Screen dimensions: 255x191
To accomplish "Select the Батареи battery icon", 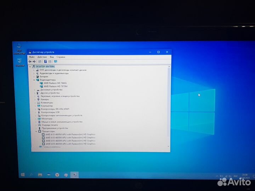I will (38, 76).
